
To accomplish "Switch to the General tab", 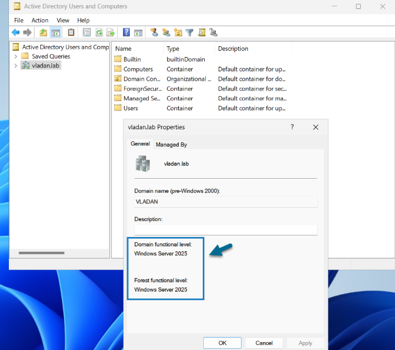I will pyautogui.click(x=140, y=143).
